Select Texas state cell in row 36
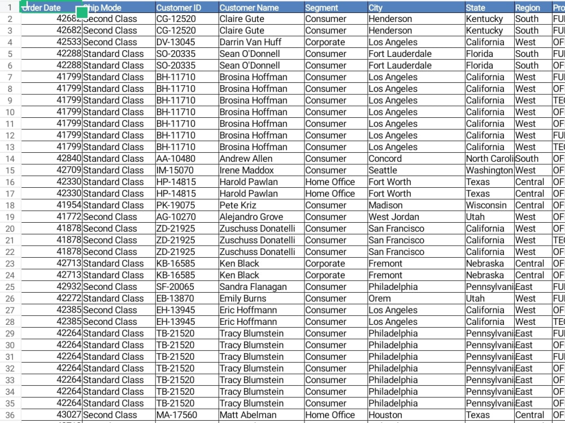This screenshot has height=423, width=565. 490,415
